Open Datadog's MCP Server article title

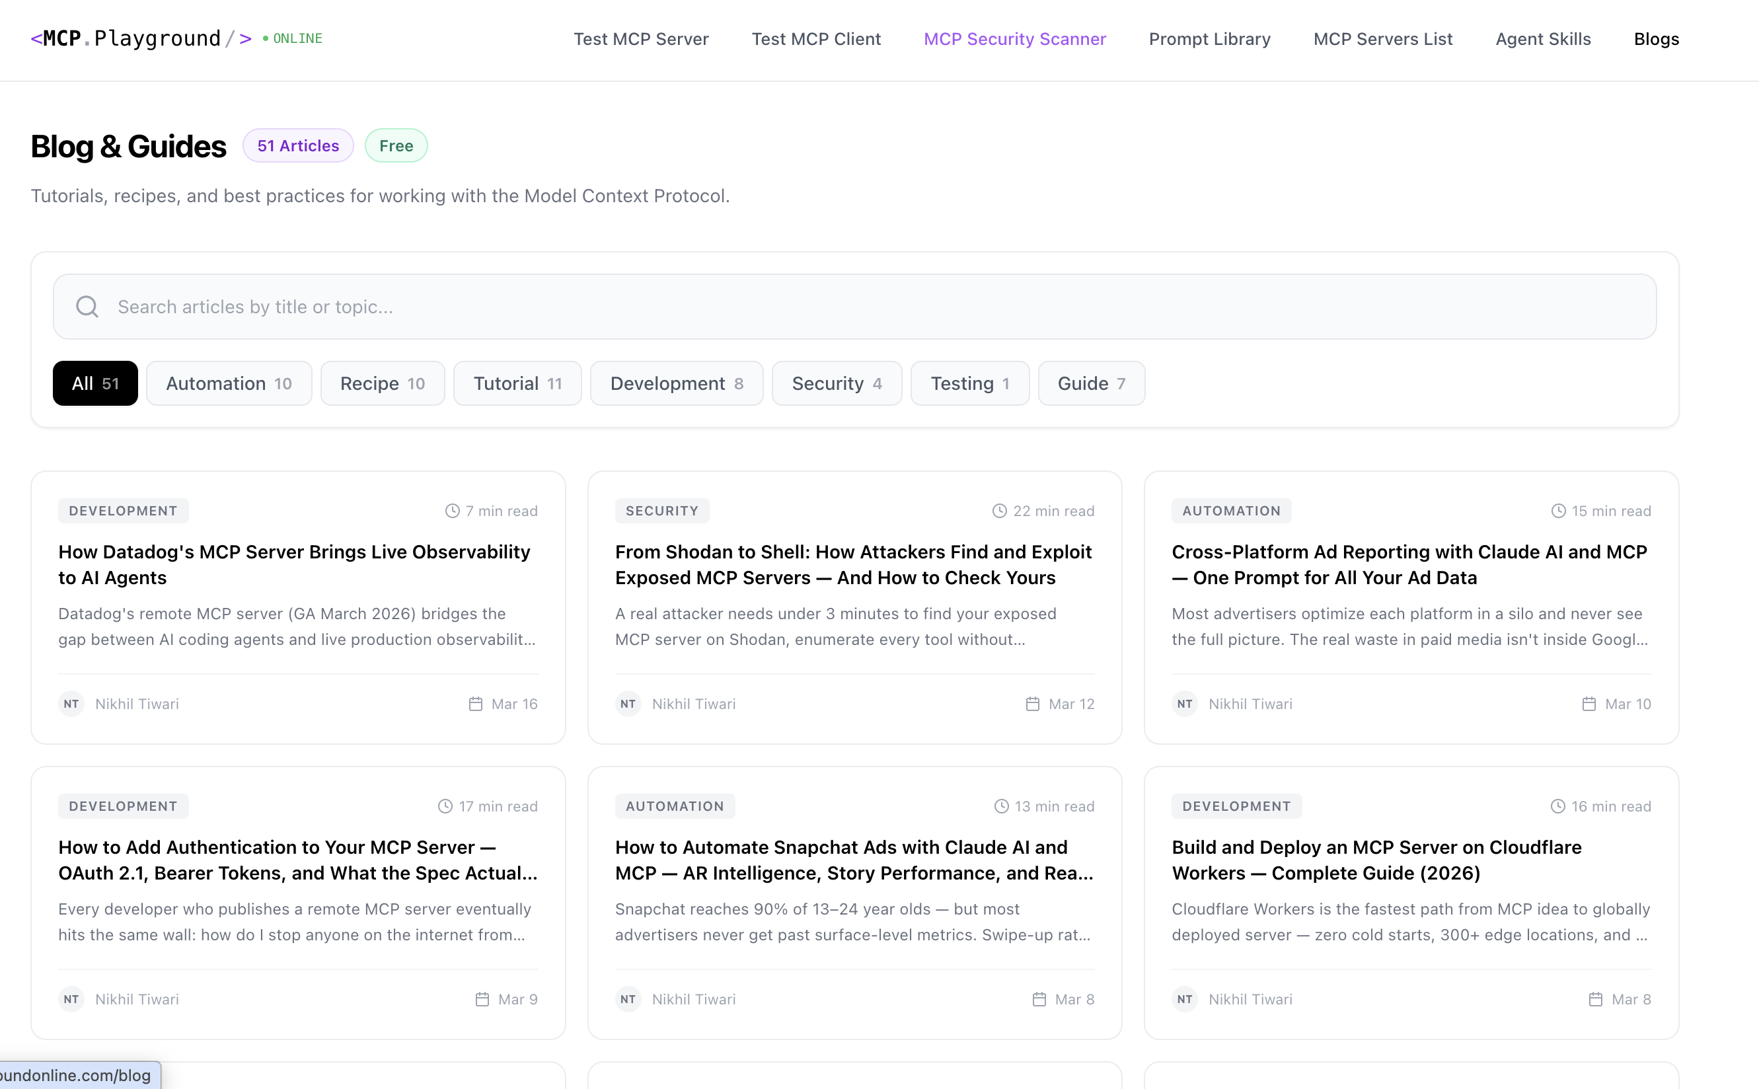294,565
